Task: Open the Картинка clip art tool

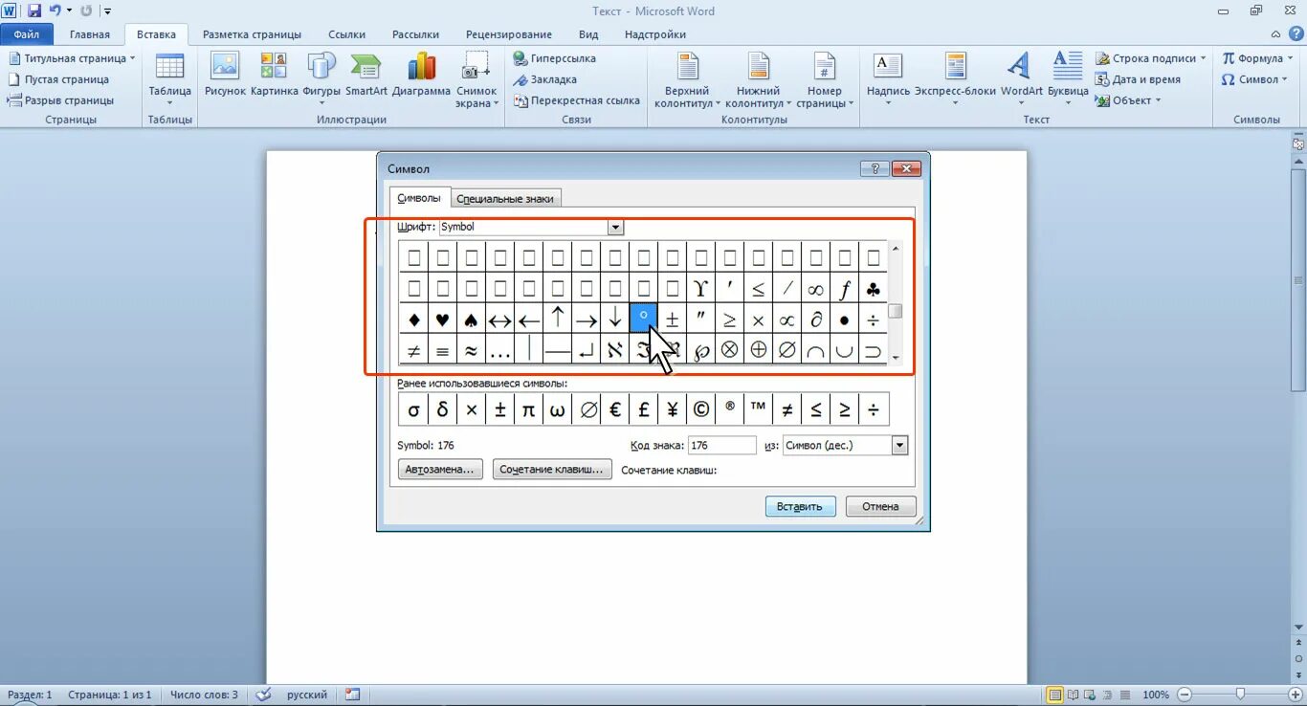Action: pyautogui.click(x=274, y=76)
